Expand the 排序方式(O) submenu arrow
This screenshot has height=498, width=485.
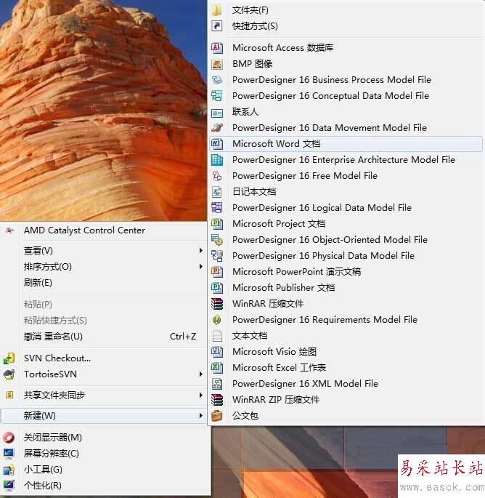click(x=201, y=267)
